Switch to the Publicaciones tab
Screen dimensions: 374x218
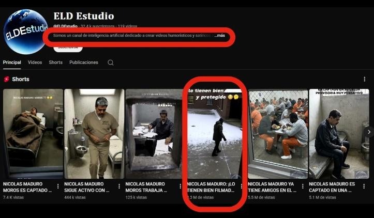[83, 63]
